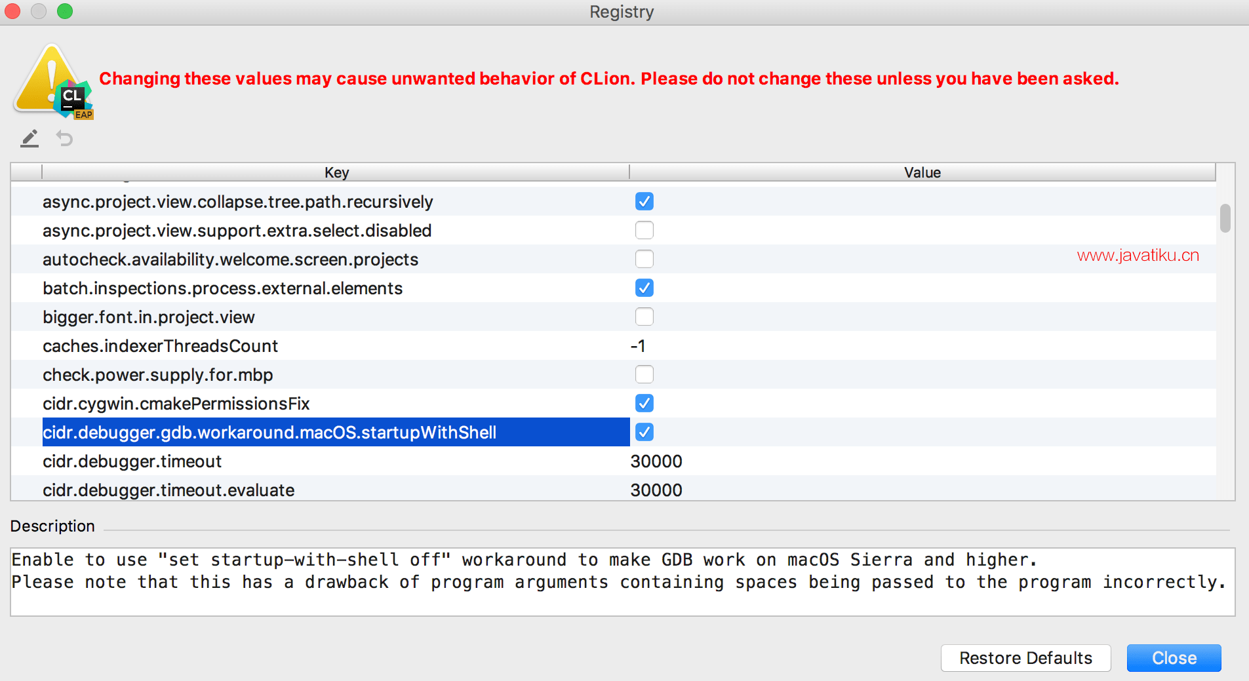
Task: Click the 30000 value of cidr.debugger.timeout.evaluate
Action: click(656, 490)
